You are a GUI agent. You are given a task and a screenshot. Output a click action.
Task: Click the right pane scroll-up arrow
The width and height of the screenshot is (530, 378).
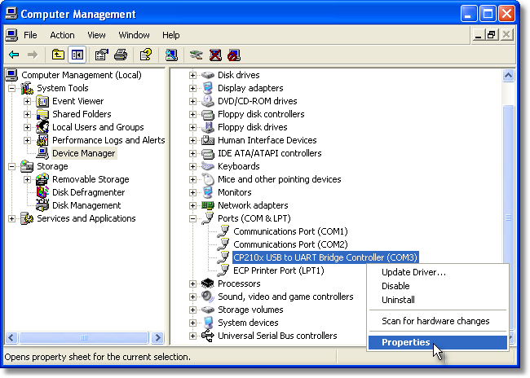pyautogui.click(x=508, y=75)
